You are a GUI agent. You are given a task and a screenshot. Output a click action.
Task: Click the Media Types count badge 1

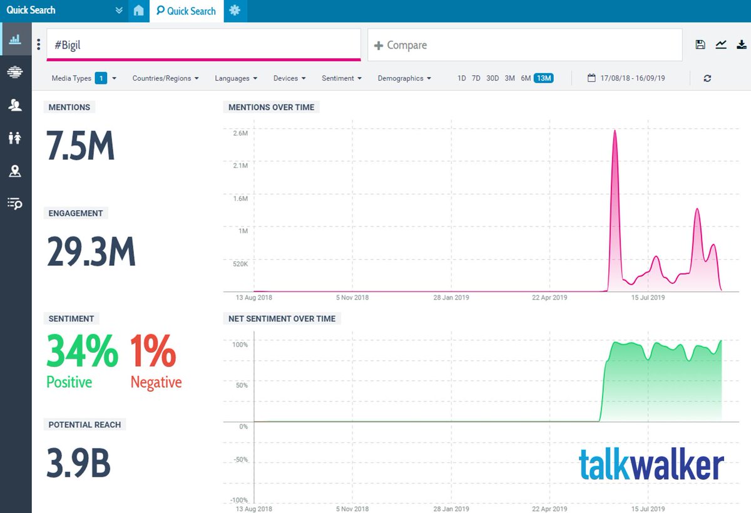(101, 78)
